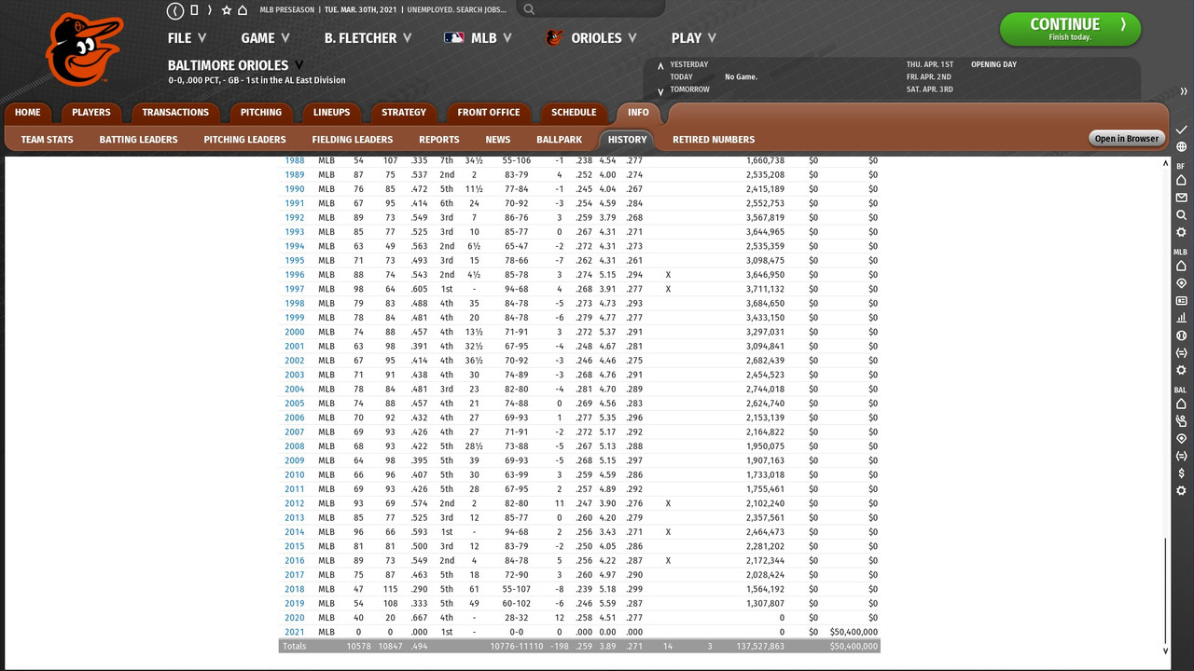Image resolution: width=1194 pixels, height=671 pixels.
Task: Click the BF search icon in sidebar
Action: (x=1181, y=215)
